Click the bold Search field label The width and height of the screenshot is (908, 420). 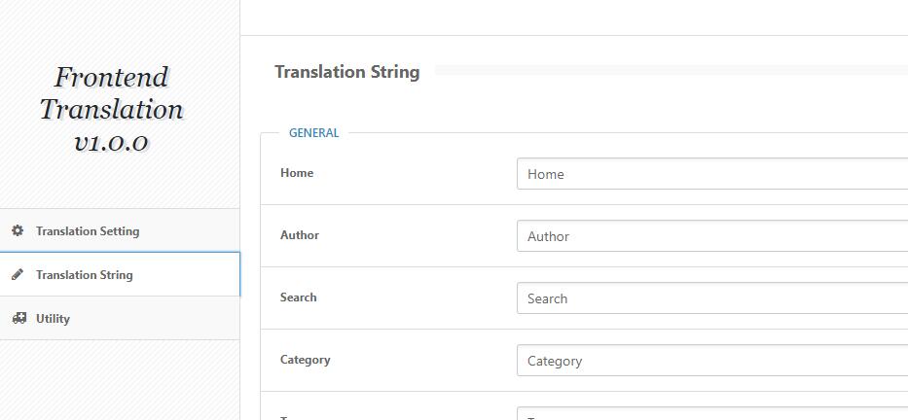pyautogui.click(x=298, y=297)
